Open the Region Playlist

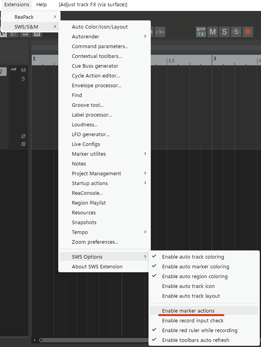click(x=105, y=203)
